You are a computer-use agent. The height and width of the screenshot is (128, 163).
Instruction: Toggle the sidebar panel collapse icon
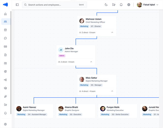click(x=17, y=5)
